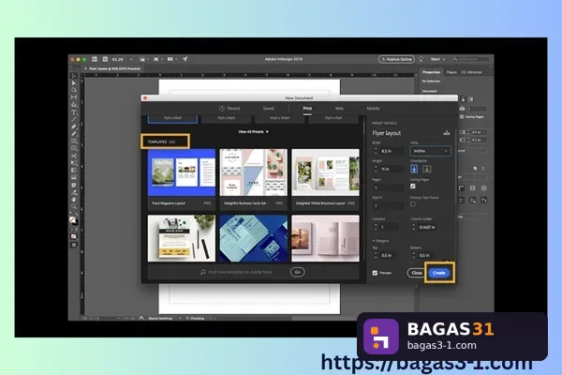Open Adobe Stock icon in top bar
The image size is (562, 375).
[105, 59]
